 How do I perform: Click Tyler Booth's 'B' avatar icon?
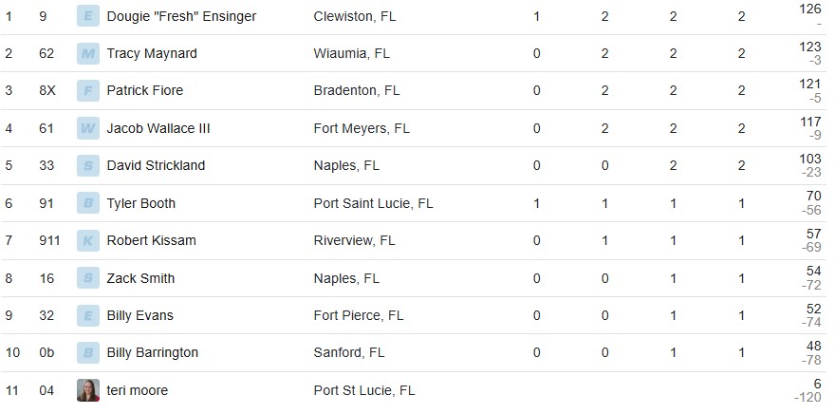(x=88, y=203)
